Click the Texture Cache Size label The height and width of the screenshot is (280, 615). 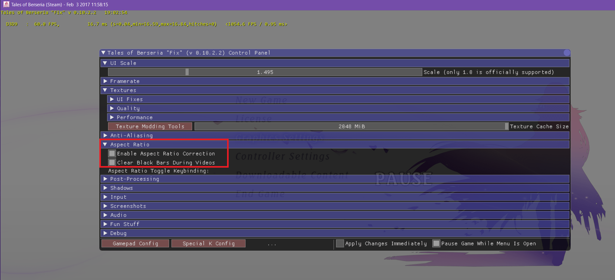coord(539,126)
